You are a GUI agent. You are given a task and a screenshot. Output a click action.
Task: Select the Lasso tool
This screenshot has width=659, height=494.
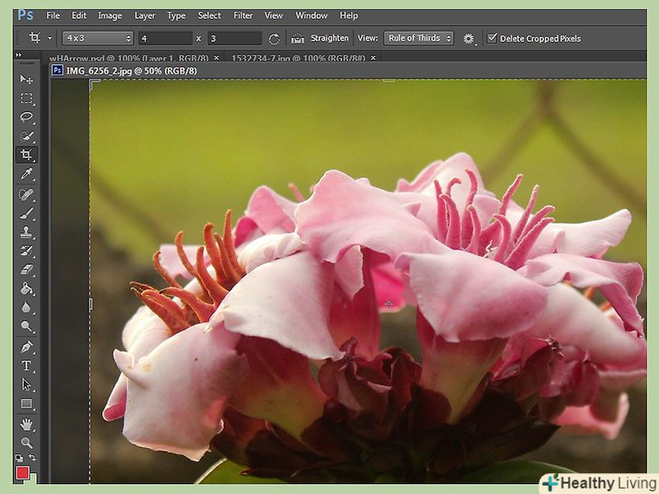coord(26,117)
